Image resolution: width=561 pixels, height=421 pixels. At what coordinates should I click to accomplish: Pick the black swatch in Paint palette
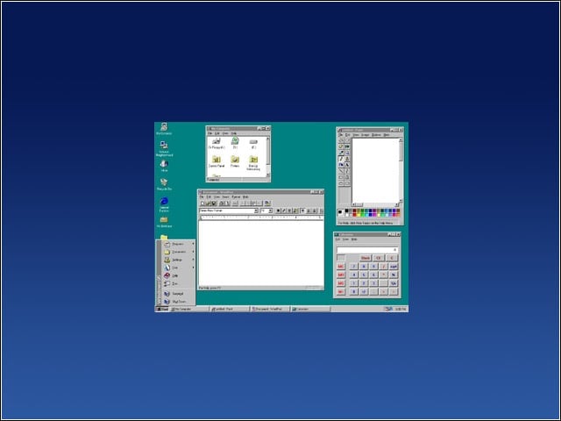pyautogui.click(x=346, y=211)
